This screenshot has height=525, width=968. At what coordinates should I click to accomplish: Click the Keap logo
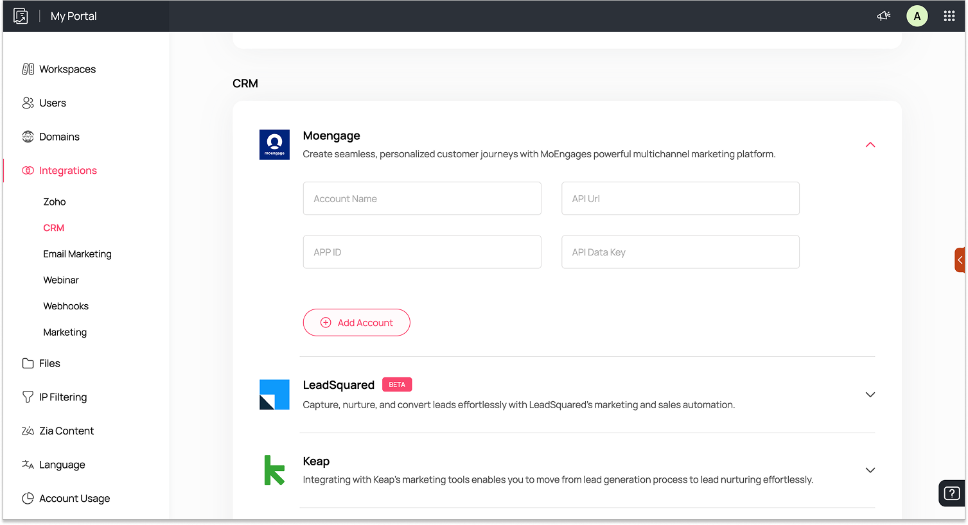pos(274,470)
